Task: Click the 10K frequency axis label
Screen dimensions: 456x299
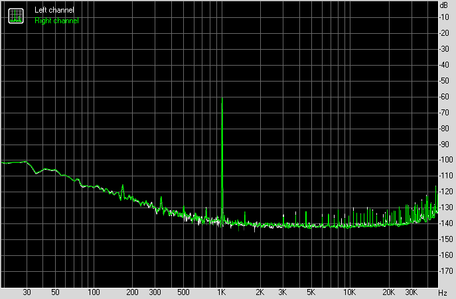Action: pyautogui.click(x=349, y=292)
